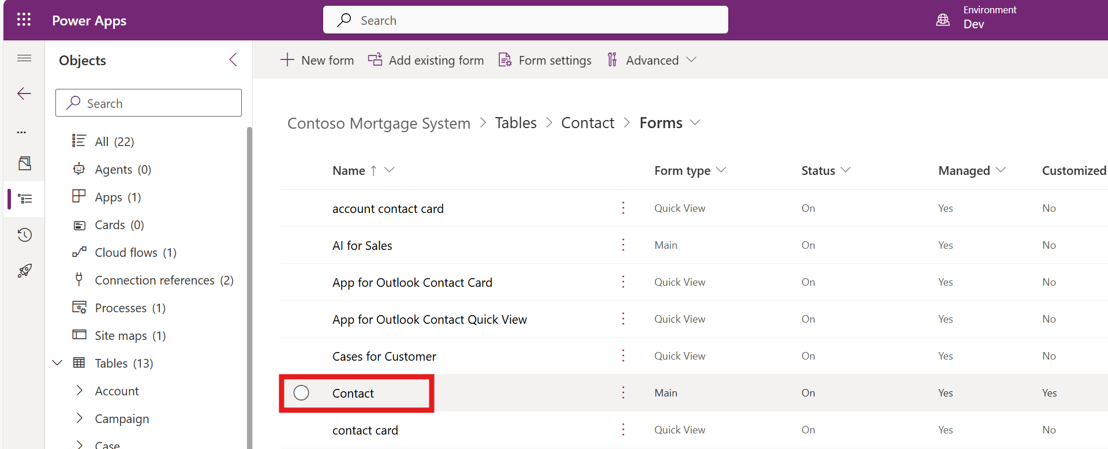Click the Objects search field
The width and height of the screenshot is (1108, 449).
148,103
